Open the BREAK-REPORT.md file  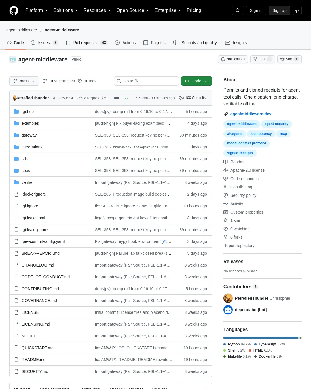(41, 253)
